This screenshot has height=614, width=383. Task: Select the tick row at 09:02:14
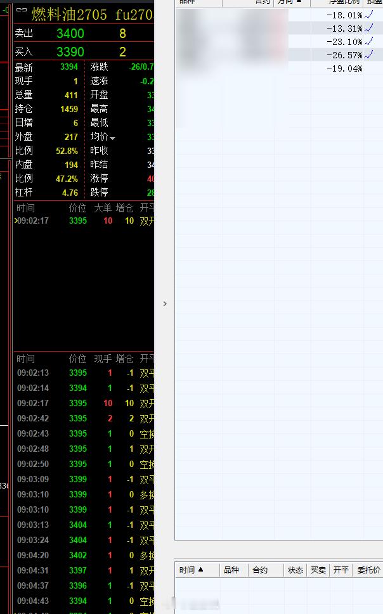(x=84, y=388)
